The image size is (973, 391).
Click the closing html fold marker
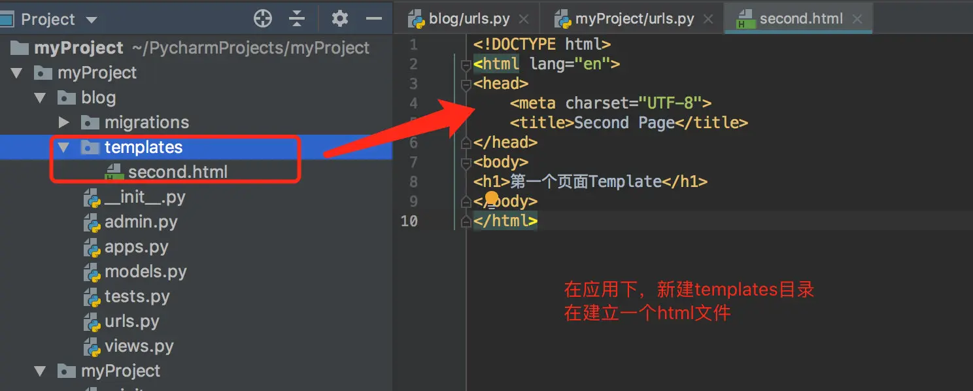466,222
